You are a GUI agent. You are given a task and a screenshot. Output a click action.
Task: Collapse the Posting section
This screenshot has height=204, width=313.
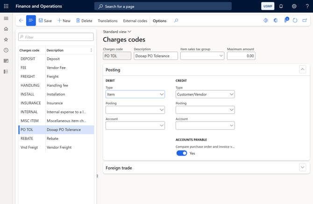point(302,69)
